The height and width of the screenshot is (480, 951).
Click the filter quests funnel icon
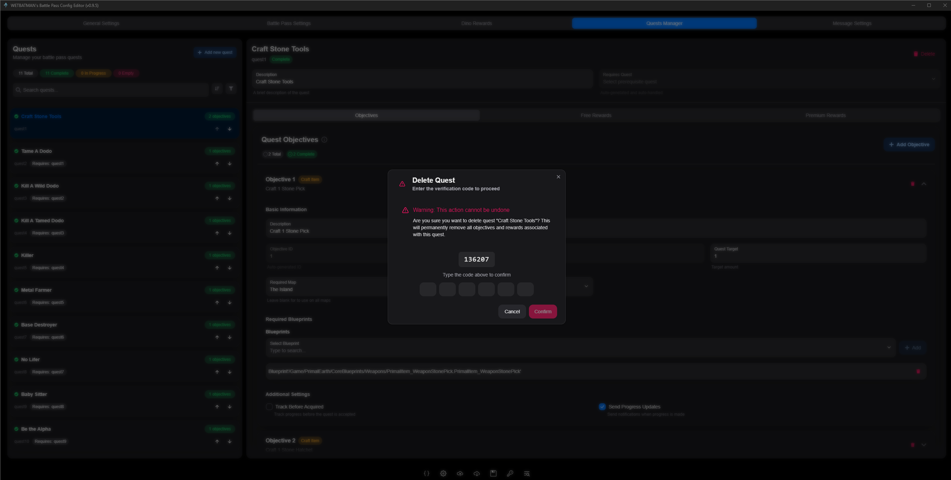(x=231, y=89)
